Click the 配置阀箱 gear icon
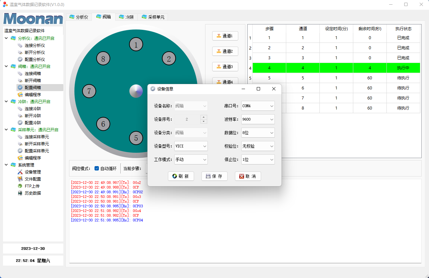This screenshot has width=429, height=278. coord(20,87)
